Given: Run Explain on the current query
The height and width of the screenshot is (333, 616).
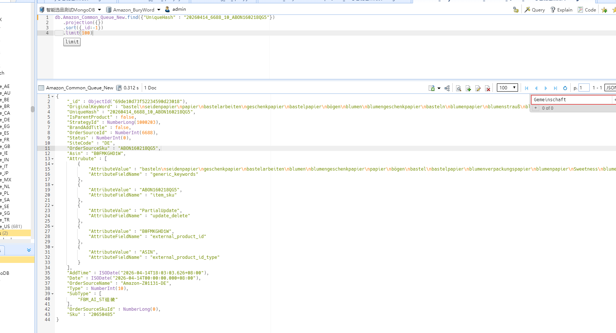Looking at the screenshot, I should pos(561,10).
